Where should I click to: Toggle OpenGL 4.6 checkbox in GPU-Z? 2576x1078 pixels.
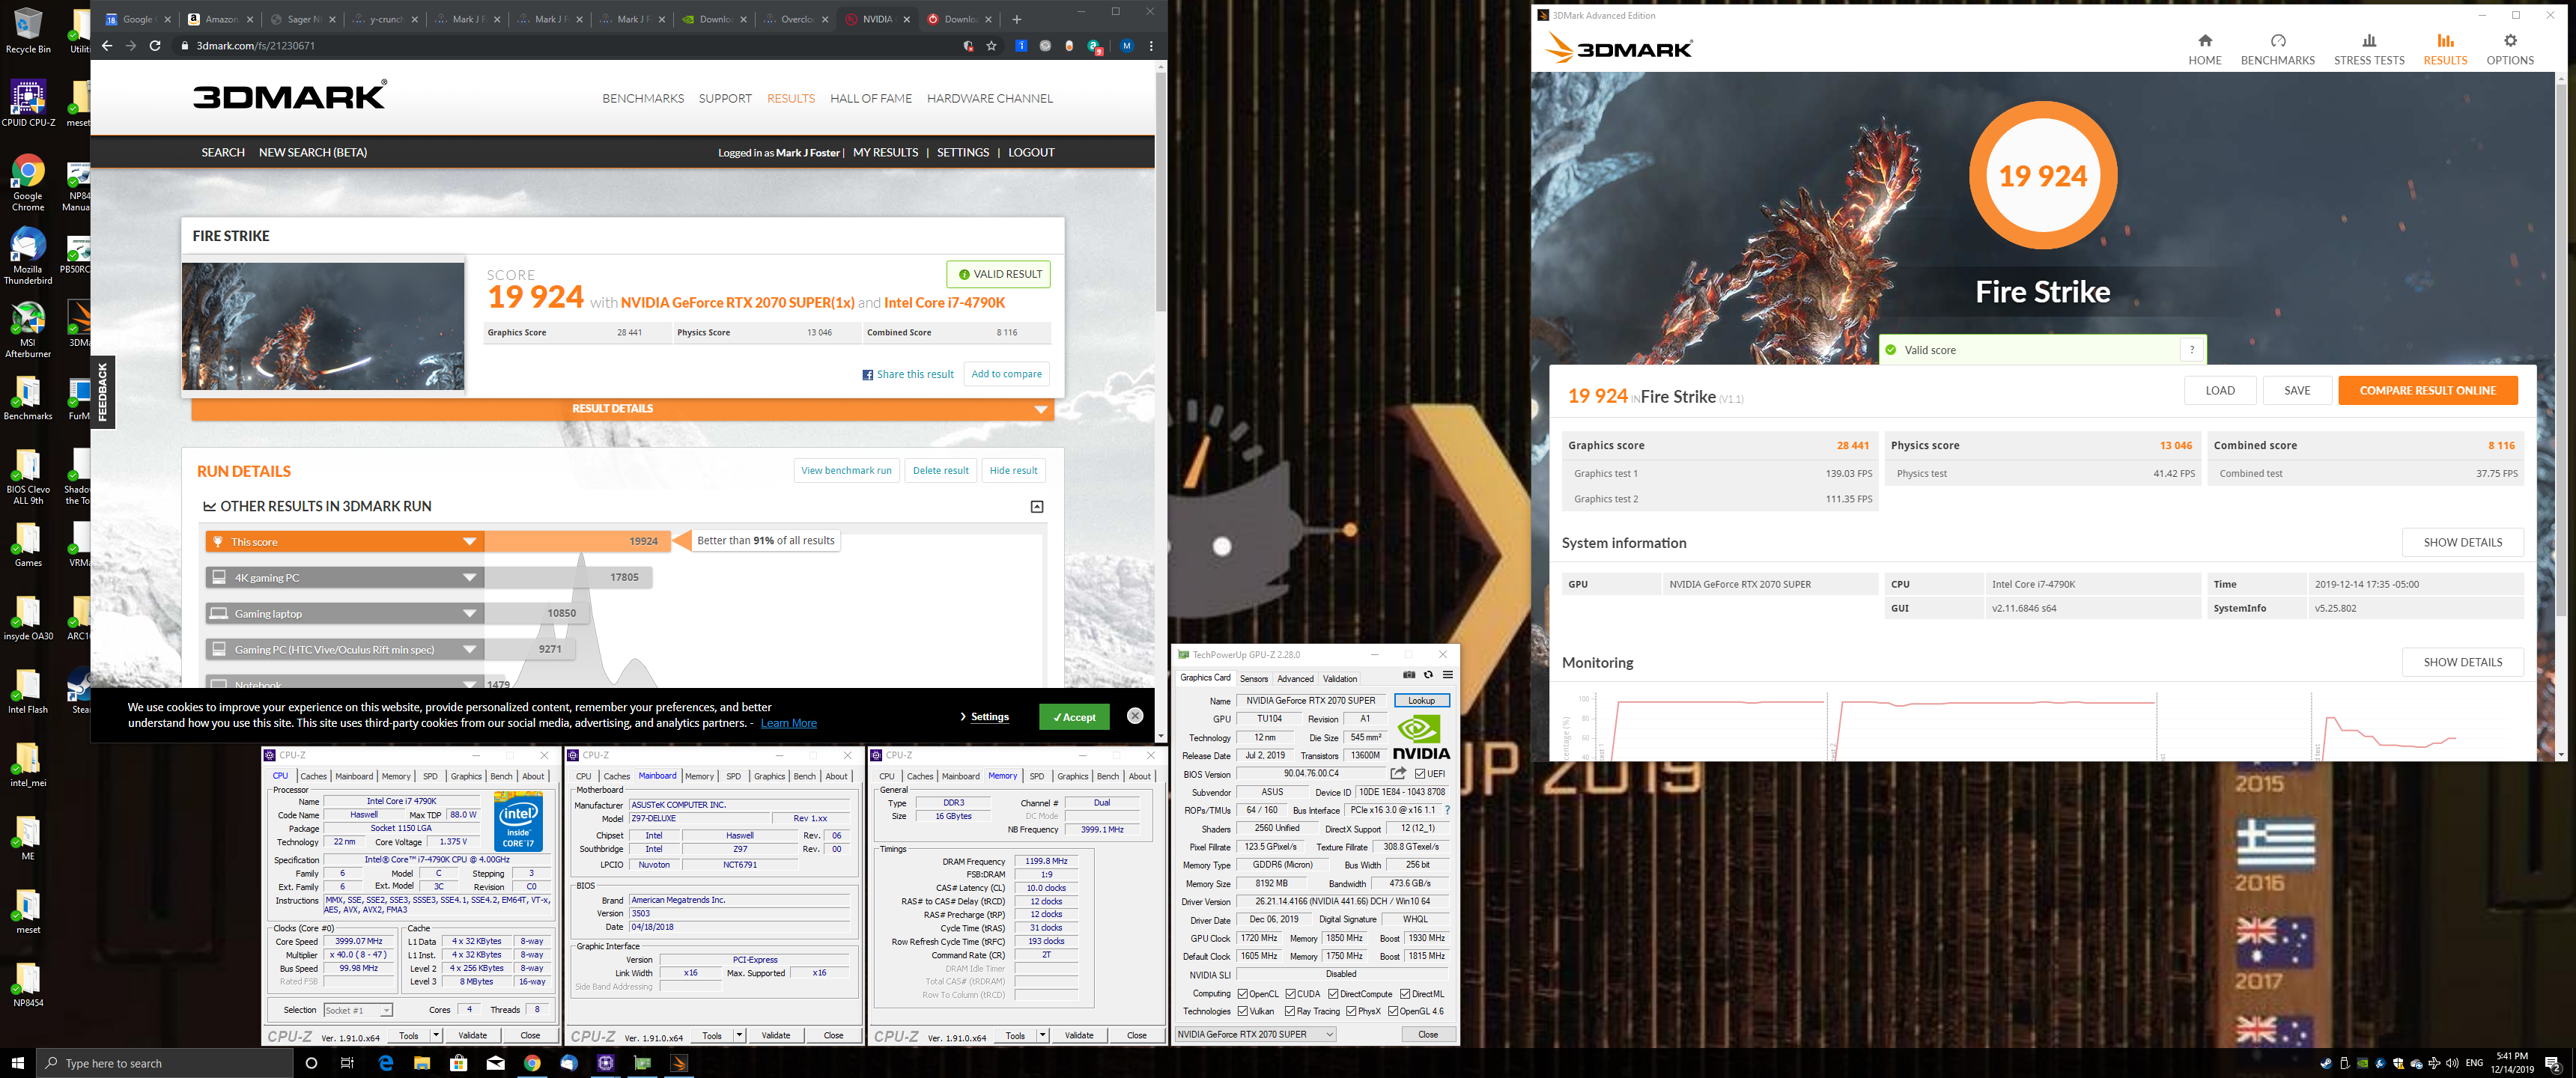(x=1393, y=1011)
